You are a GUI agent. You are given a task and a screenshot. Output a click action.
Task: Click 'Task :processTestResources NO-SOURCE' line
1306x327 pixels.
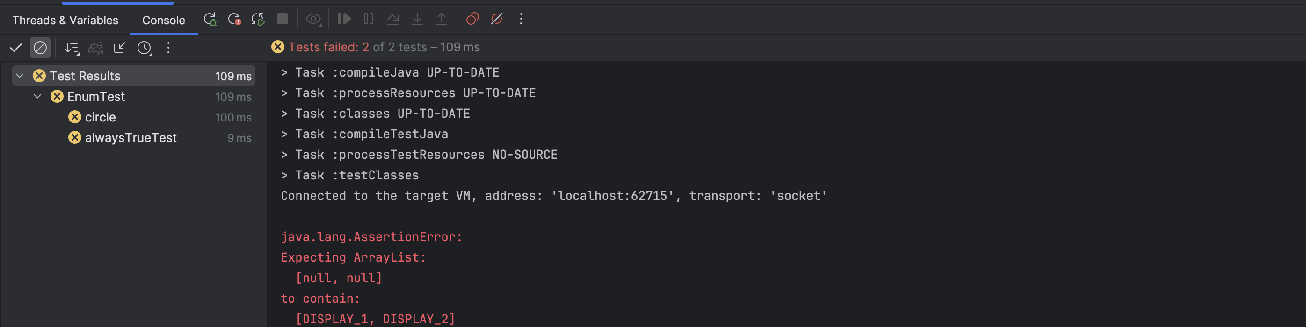click(x=419, y=154)
